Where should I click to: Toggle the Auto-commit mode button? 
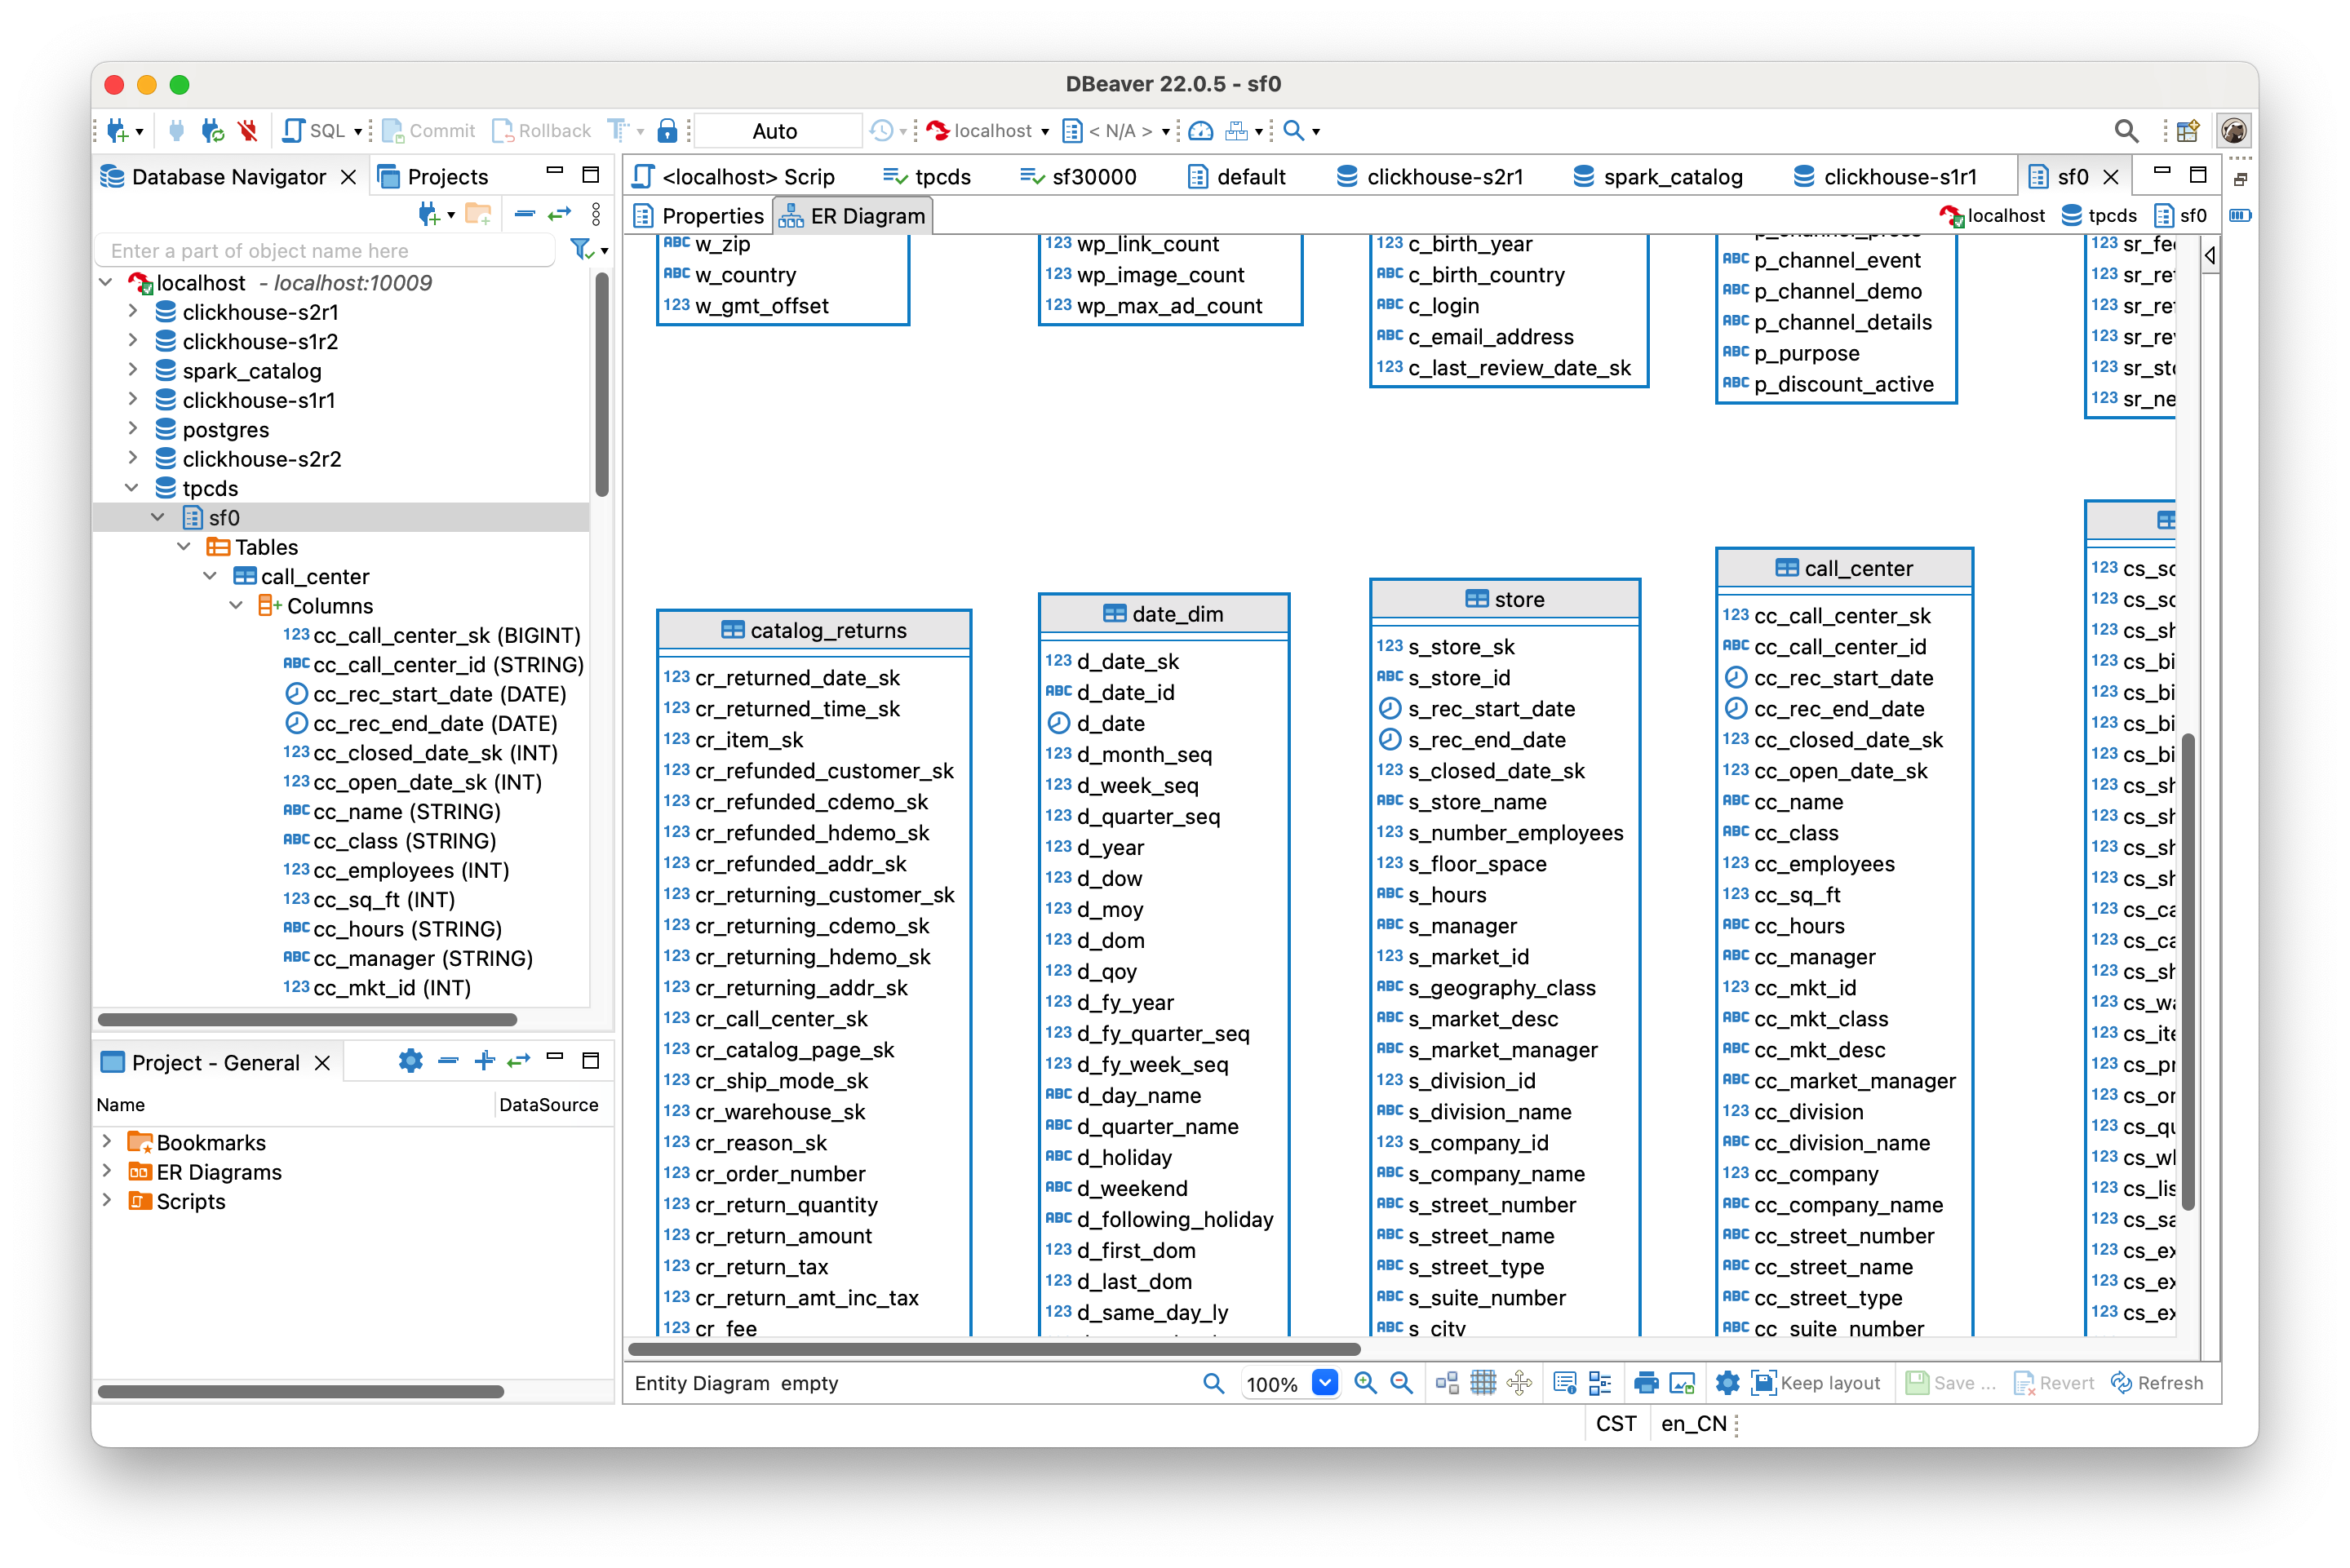pyautogui.click(x=777, y=130)
